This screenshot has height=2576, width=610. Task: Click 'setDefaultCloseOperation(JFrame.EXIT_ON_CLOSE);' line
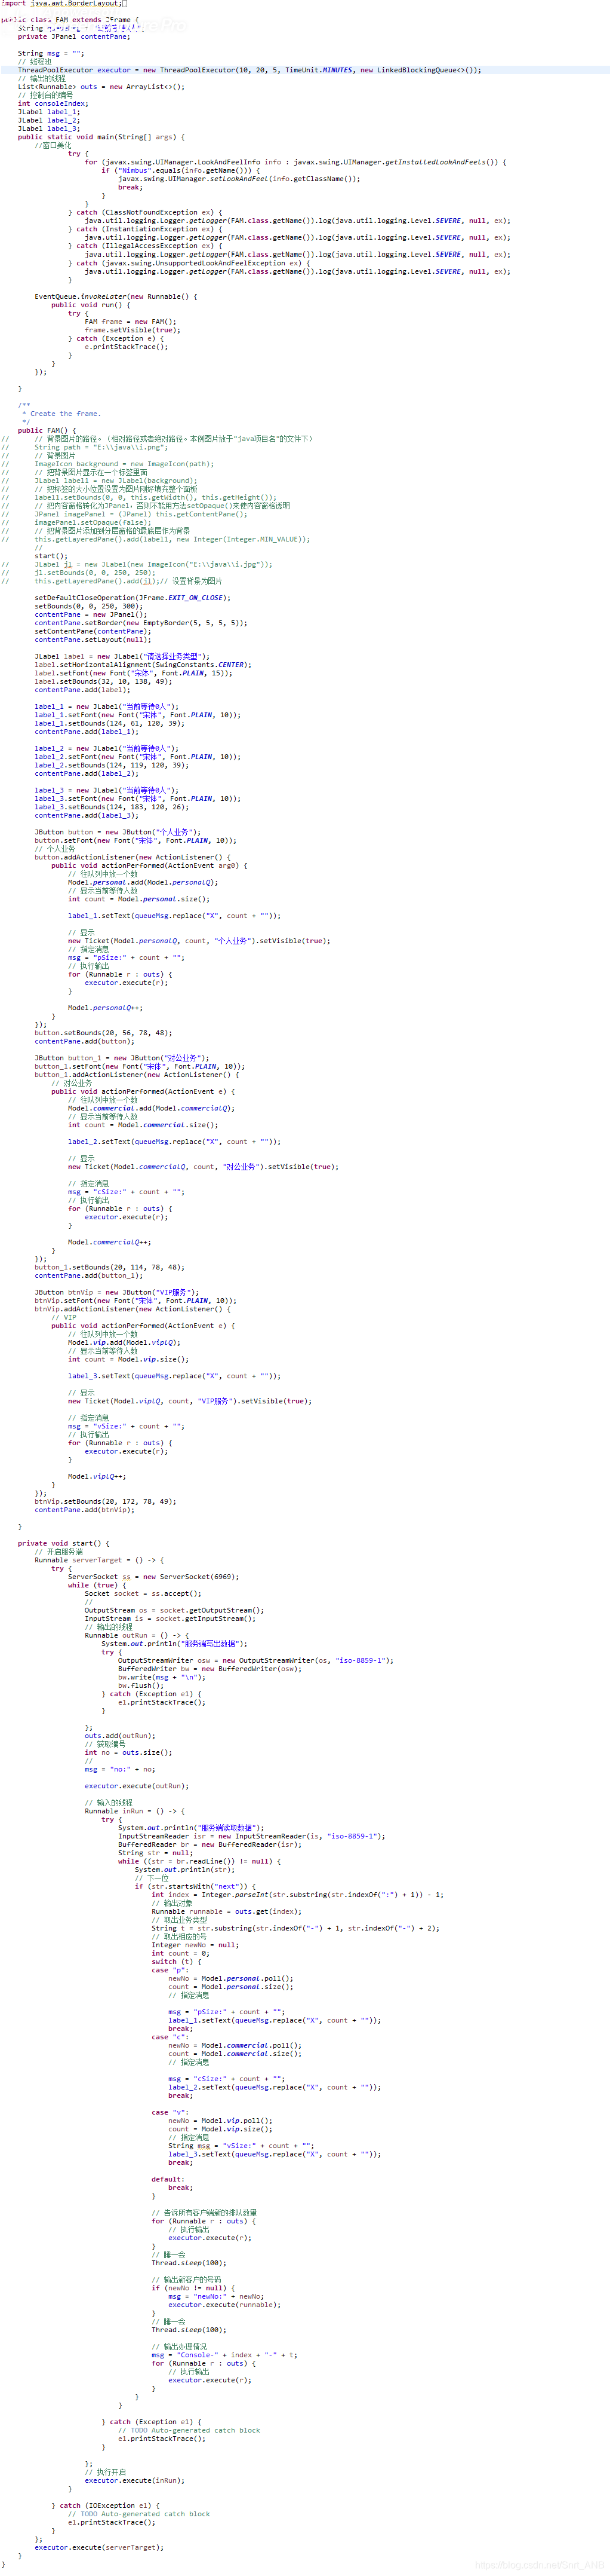[133, 598]
